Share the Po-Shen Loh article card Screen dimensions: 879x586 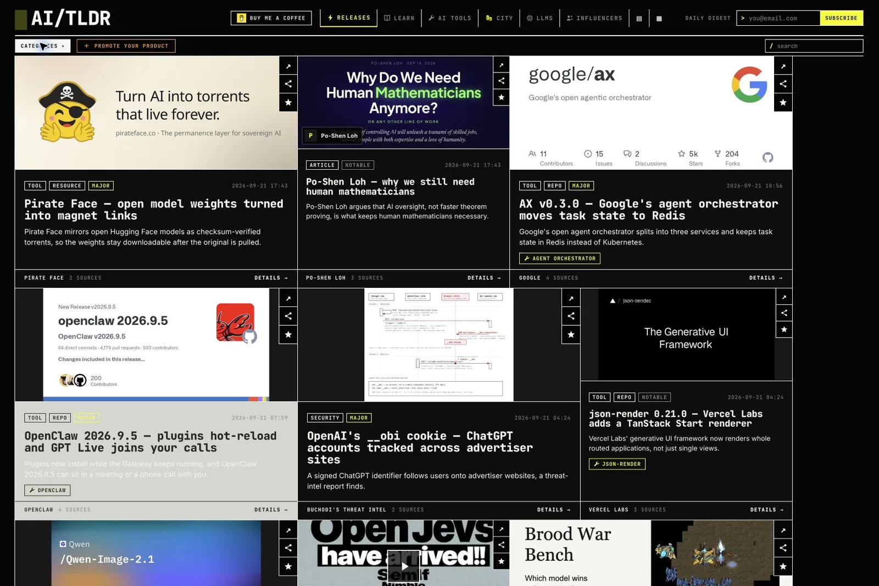pos(501,81)
